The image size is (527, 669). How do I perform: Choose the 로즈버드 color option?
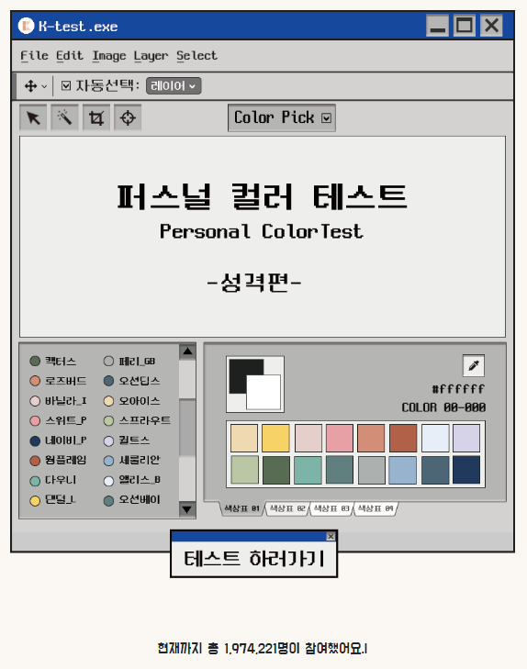(58, 381)
